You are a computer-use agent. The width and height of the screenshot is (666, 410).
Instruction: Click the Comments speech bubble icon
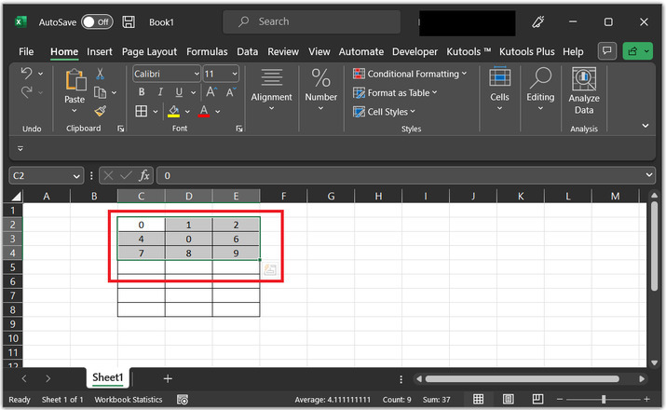pos(607,51)
